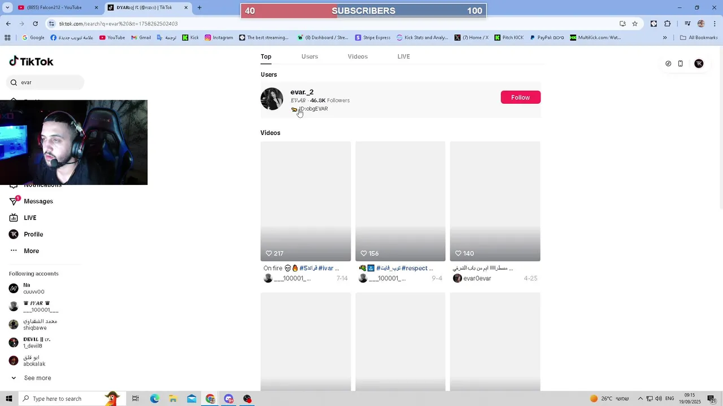Reload the page
723x406 pixels.
click(x=35, y=24)
